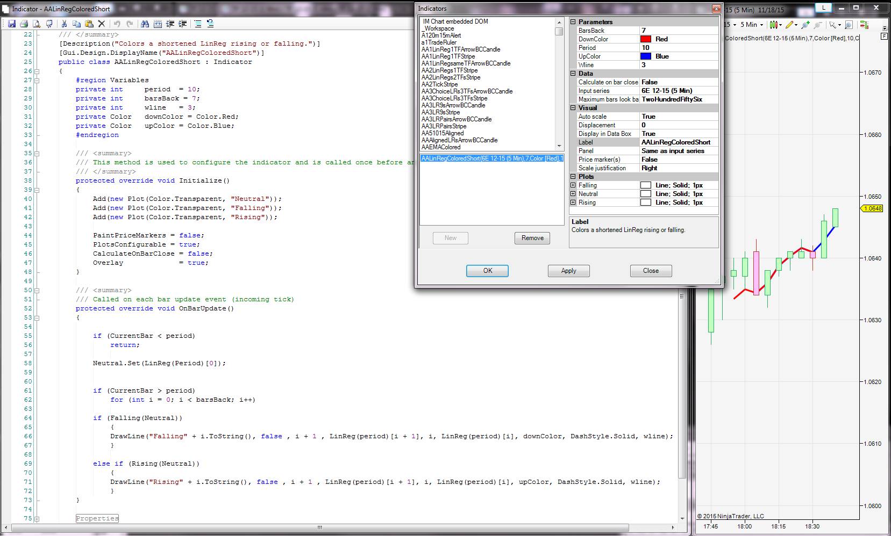Undo the last edit in the editor

[117, 24]
